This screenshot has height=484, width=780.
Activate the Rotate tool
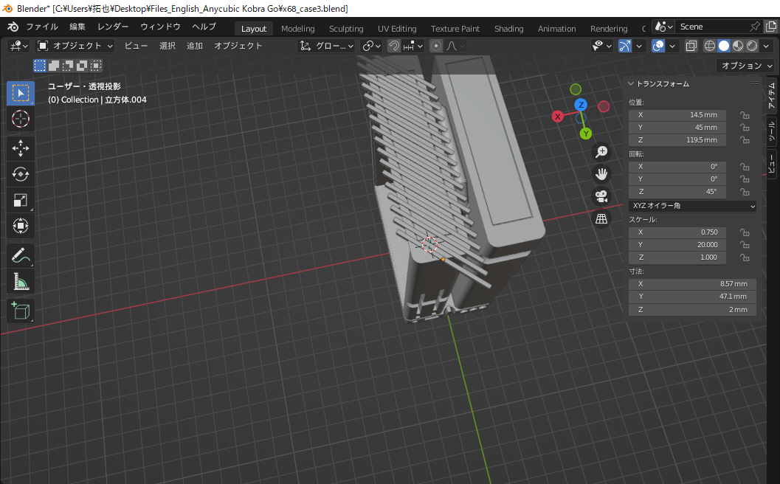[x=21, y=174]
